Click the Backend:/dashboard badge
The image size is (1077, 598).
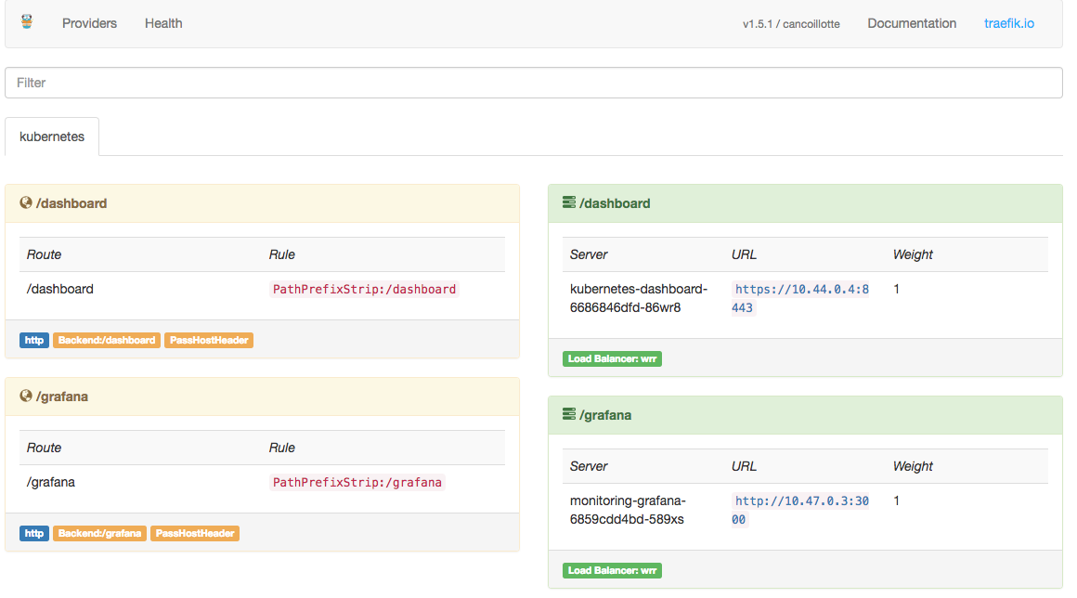(x=107, y=340)
